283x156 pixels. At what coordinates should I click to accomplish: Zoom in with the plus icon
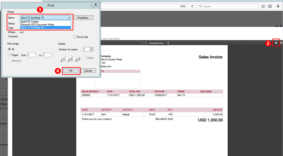[146, 43]
